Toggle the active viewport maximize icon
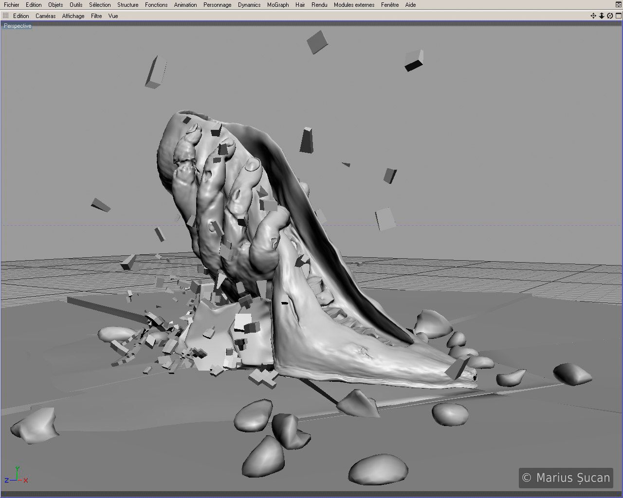 point(618,16)
